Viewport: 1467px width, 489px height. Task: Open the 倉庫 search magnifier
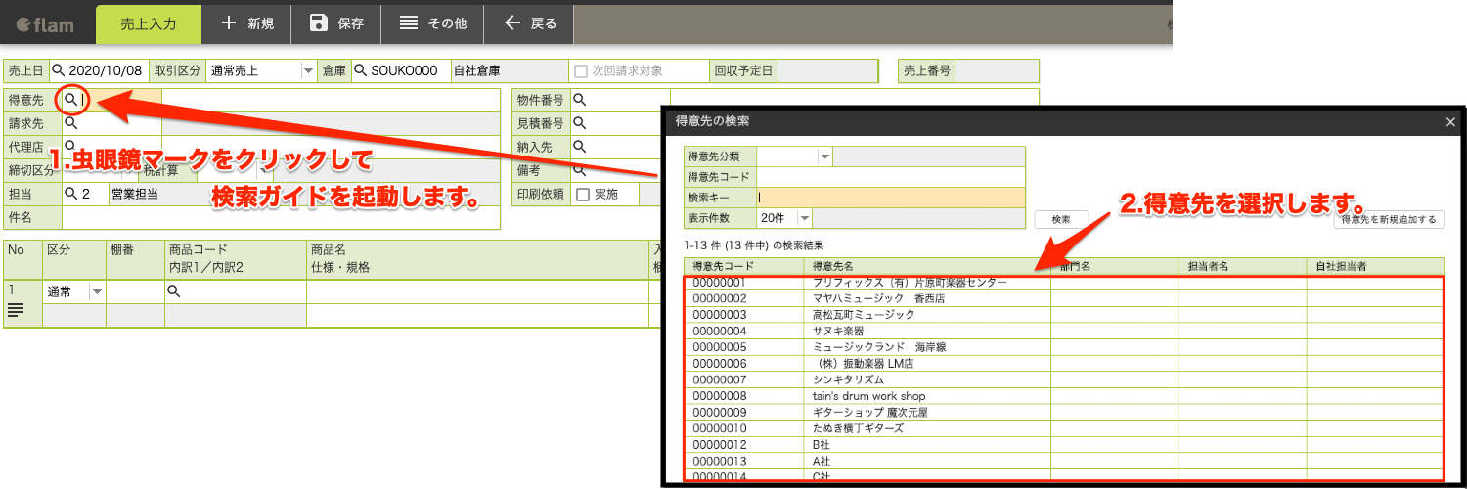[x=360, y=71]
